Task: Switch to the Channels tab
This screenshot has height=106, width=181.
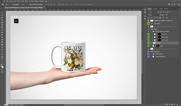Action: click(155, 9)
